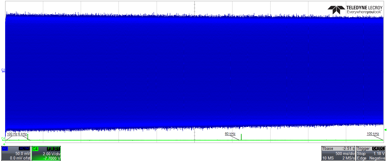Click the B badge in C4 descriptor
The image size is (387, 161).
52,149
